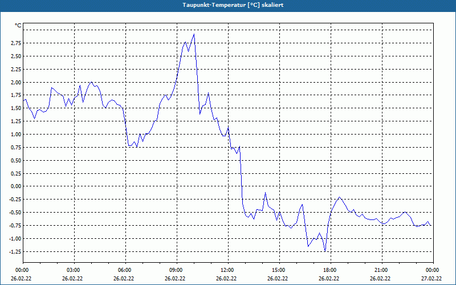456x285 pixels.
Task: Click the 1,25 y-axis label
Action: tap(16, 121)
